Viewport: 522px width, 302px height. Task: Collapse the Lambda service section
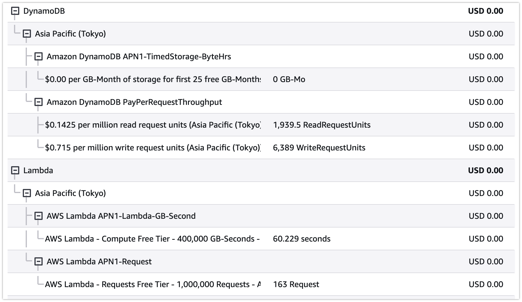click(15, 171)
